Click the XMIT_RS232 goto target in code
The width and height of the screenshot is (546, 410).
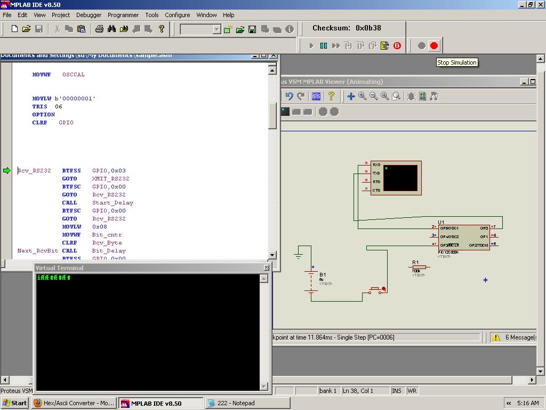point(111,178)
